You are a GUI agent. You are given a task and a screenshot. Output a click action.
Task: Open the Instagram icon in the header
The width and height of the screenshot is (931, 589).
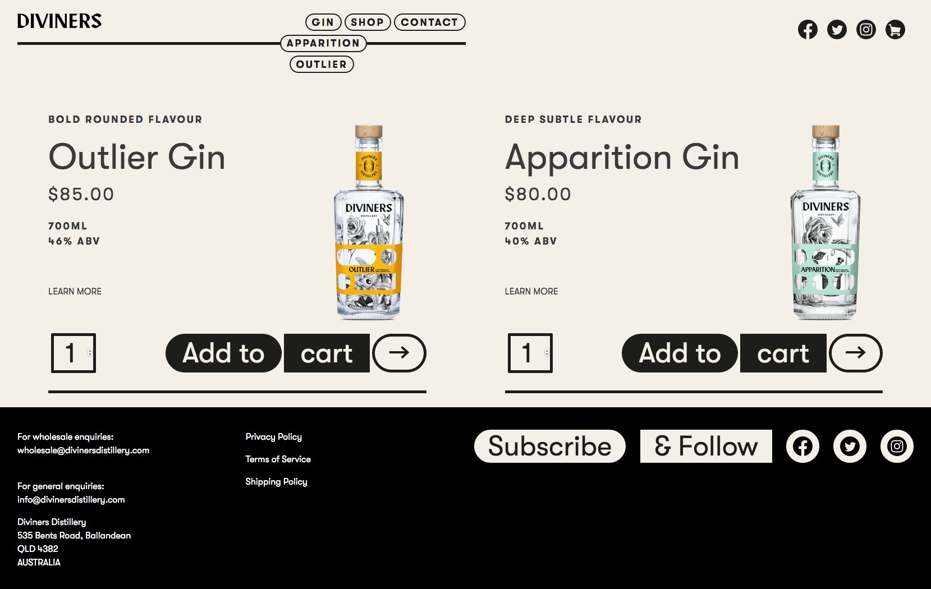(x=866, y=30)
